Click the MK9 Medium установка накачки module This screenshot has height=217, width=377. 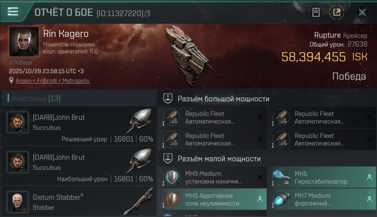(x=212, y=177)
